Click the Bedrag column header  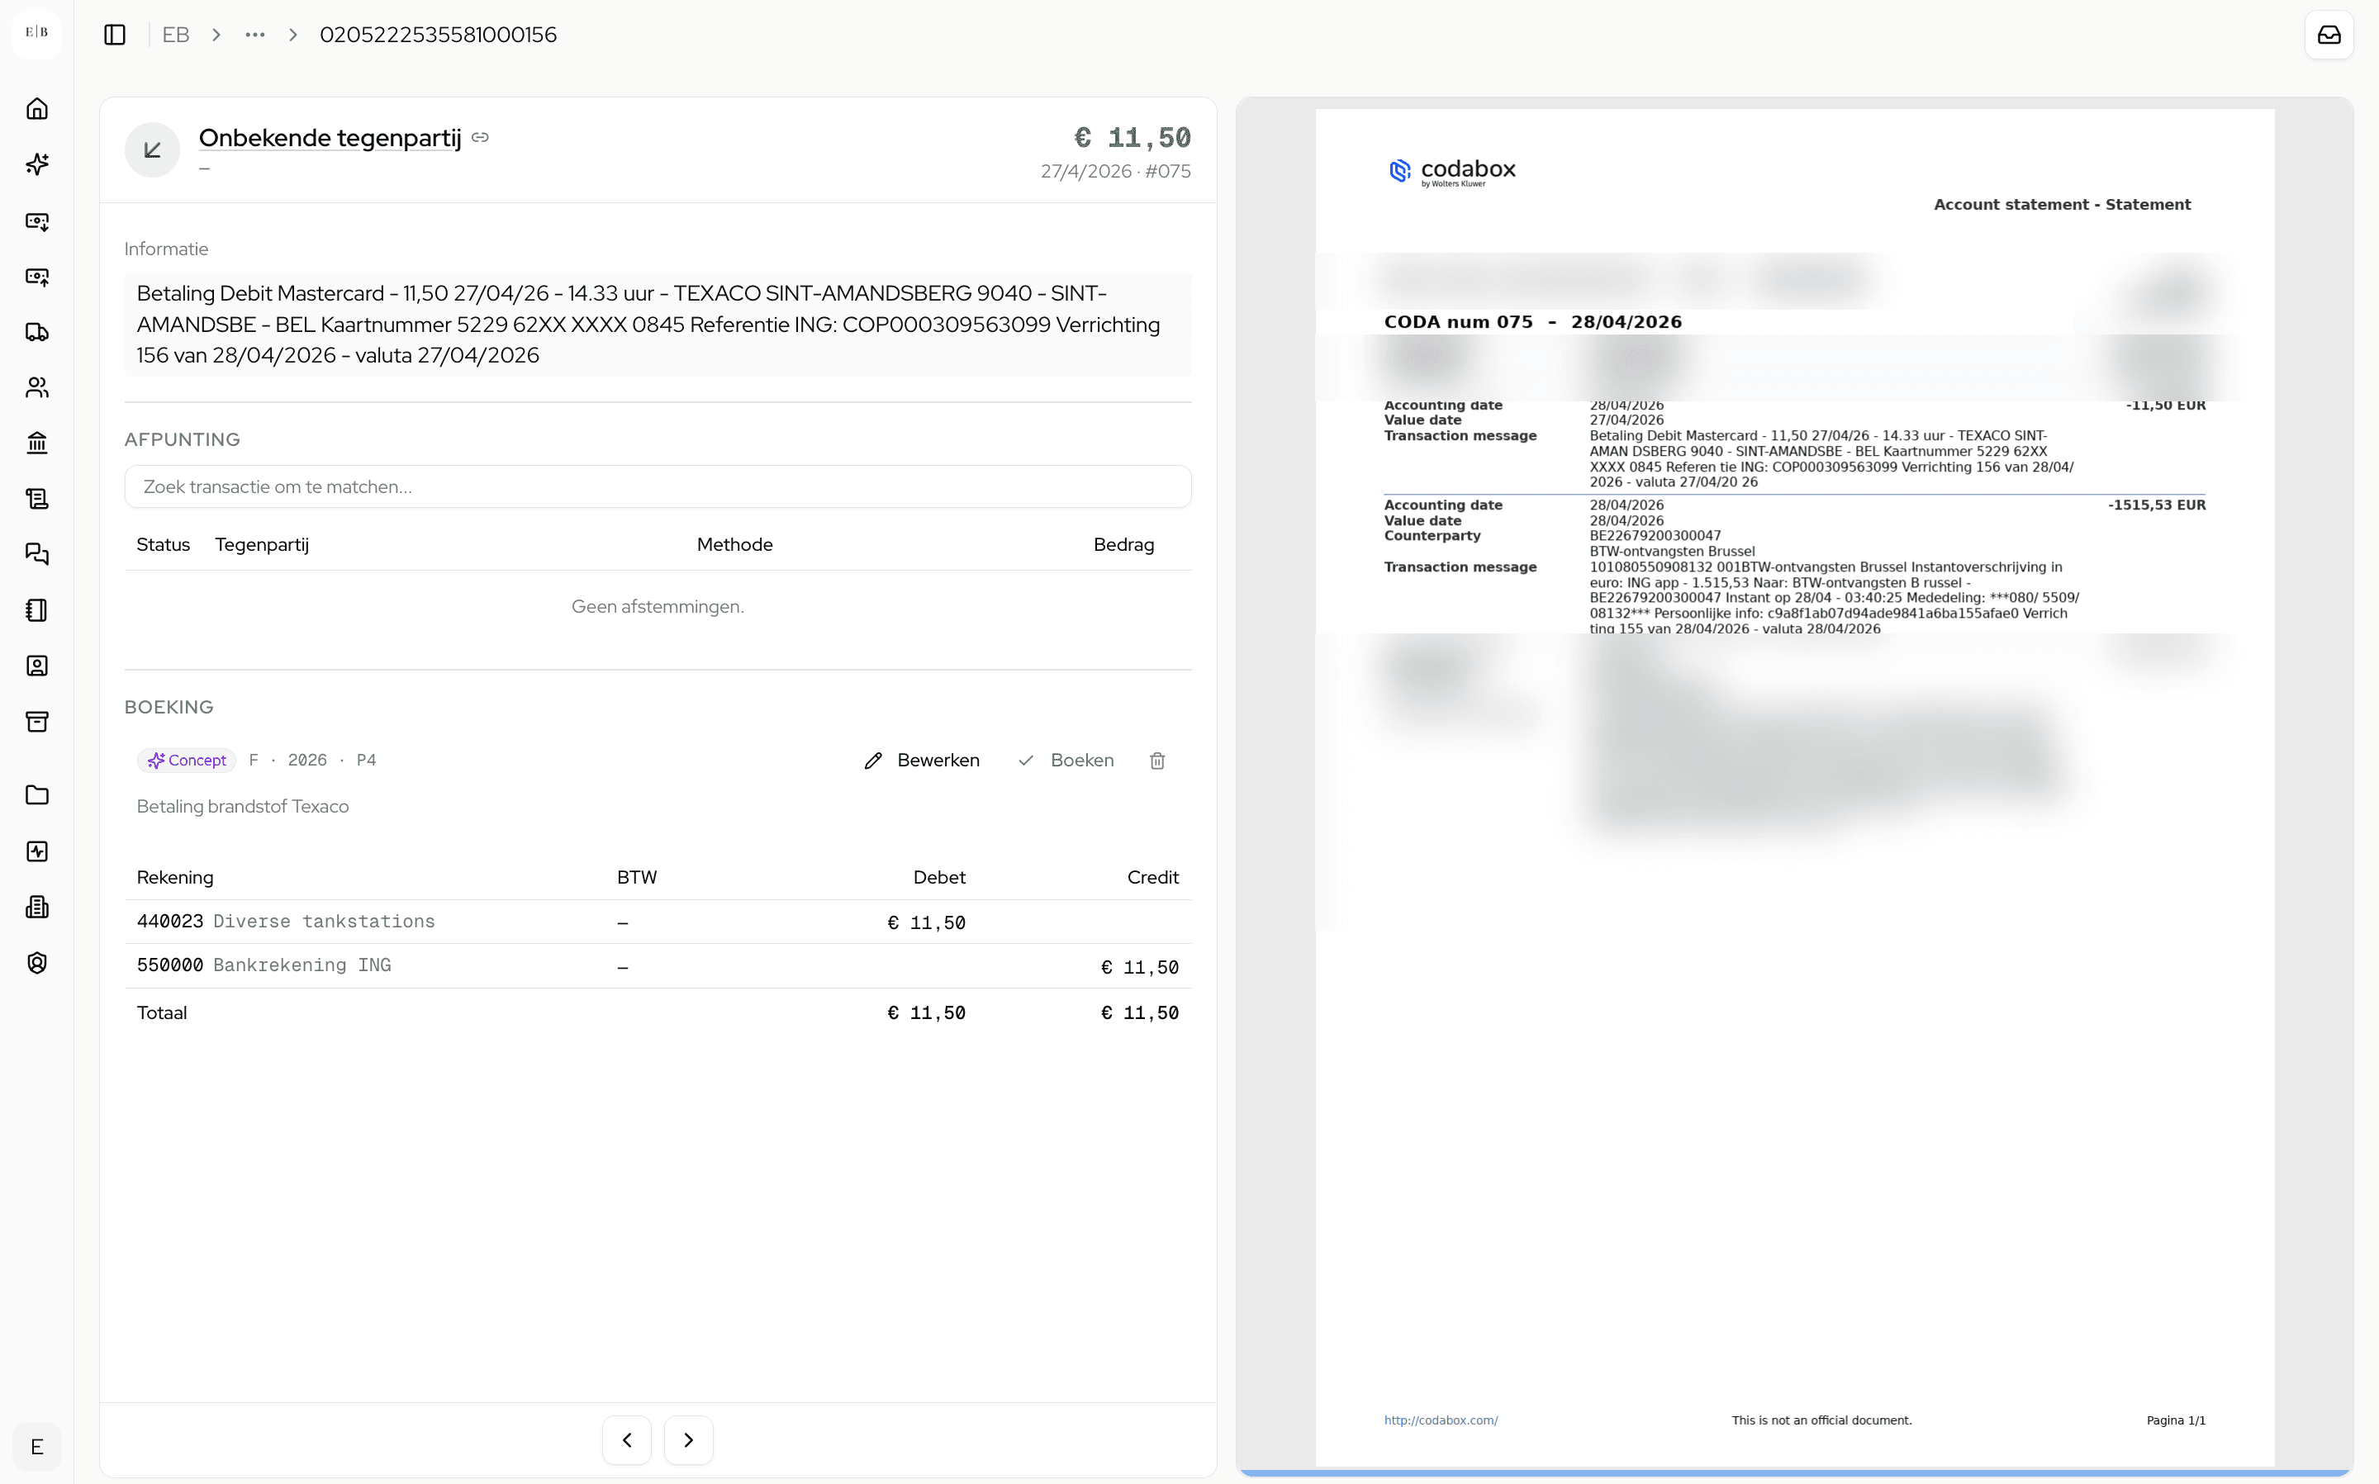[1123, 545]
